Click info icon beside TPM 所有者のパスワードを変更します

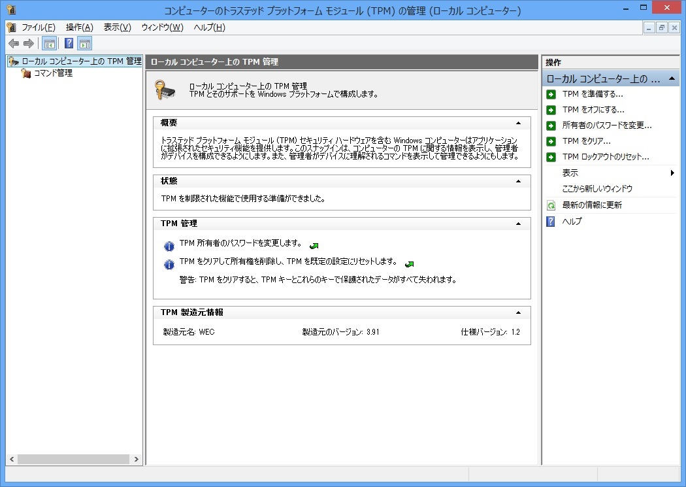click(x=169, y=246)
